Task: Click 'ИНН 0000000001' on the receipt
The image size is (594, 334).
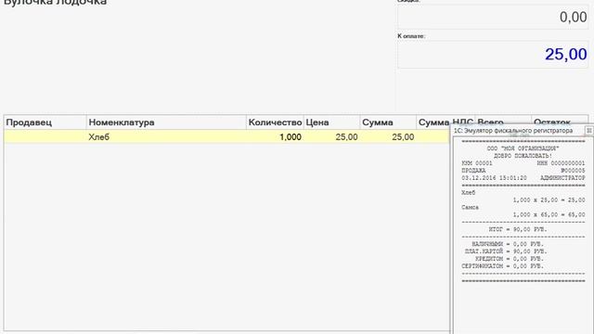Action: [x=561, y=163]
